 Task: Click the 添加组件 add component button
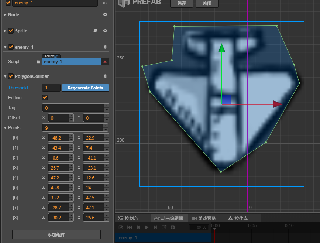(x=56, y=235)
